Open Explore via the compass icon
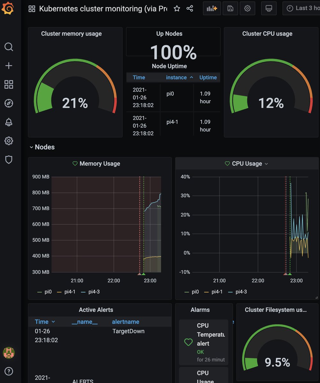The image size is (320, 383). tap(9, 103)
